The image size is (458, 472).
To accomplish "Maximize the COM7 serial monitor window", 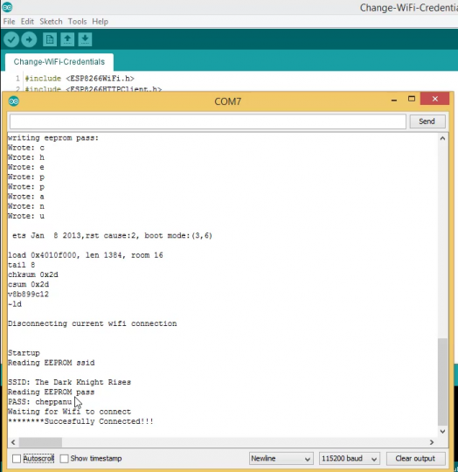I will pos(412,99).
